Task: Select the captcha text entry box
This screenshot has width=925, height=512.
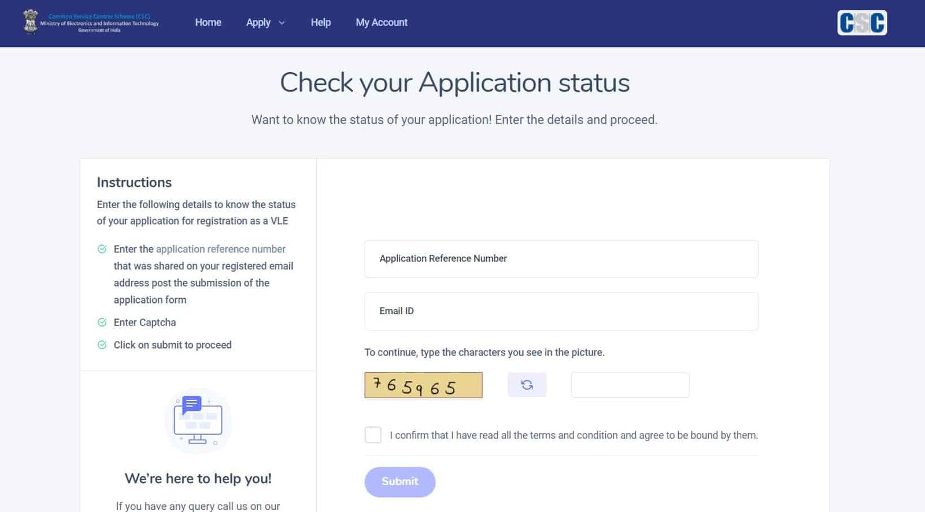Action: tap(630, 385)
